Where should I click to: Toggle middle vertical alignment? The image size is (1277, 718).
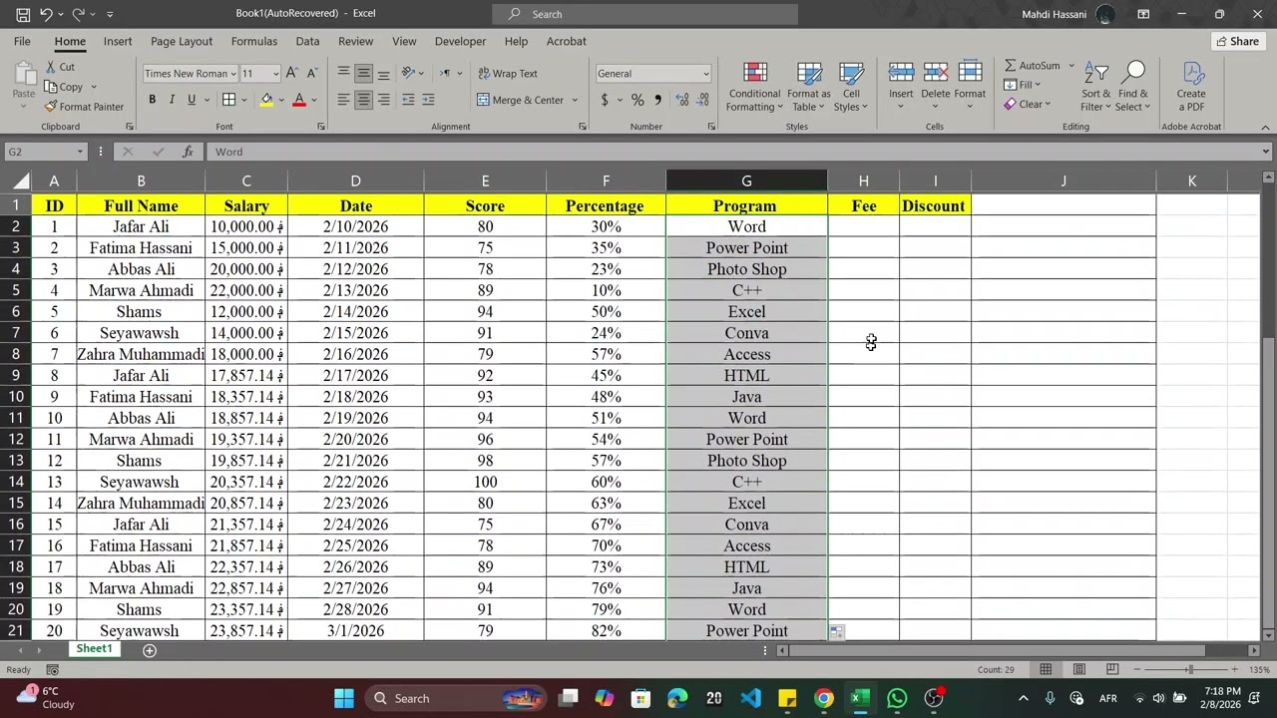click(x=363, y=73)
